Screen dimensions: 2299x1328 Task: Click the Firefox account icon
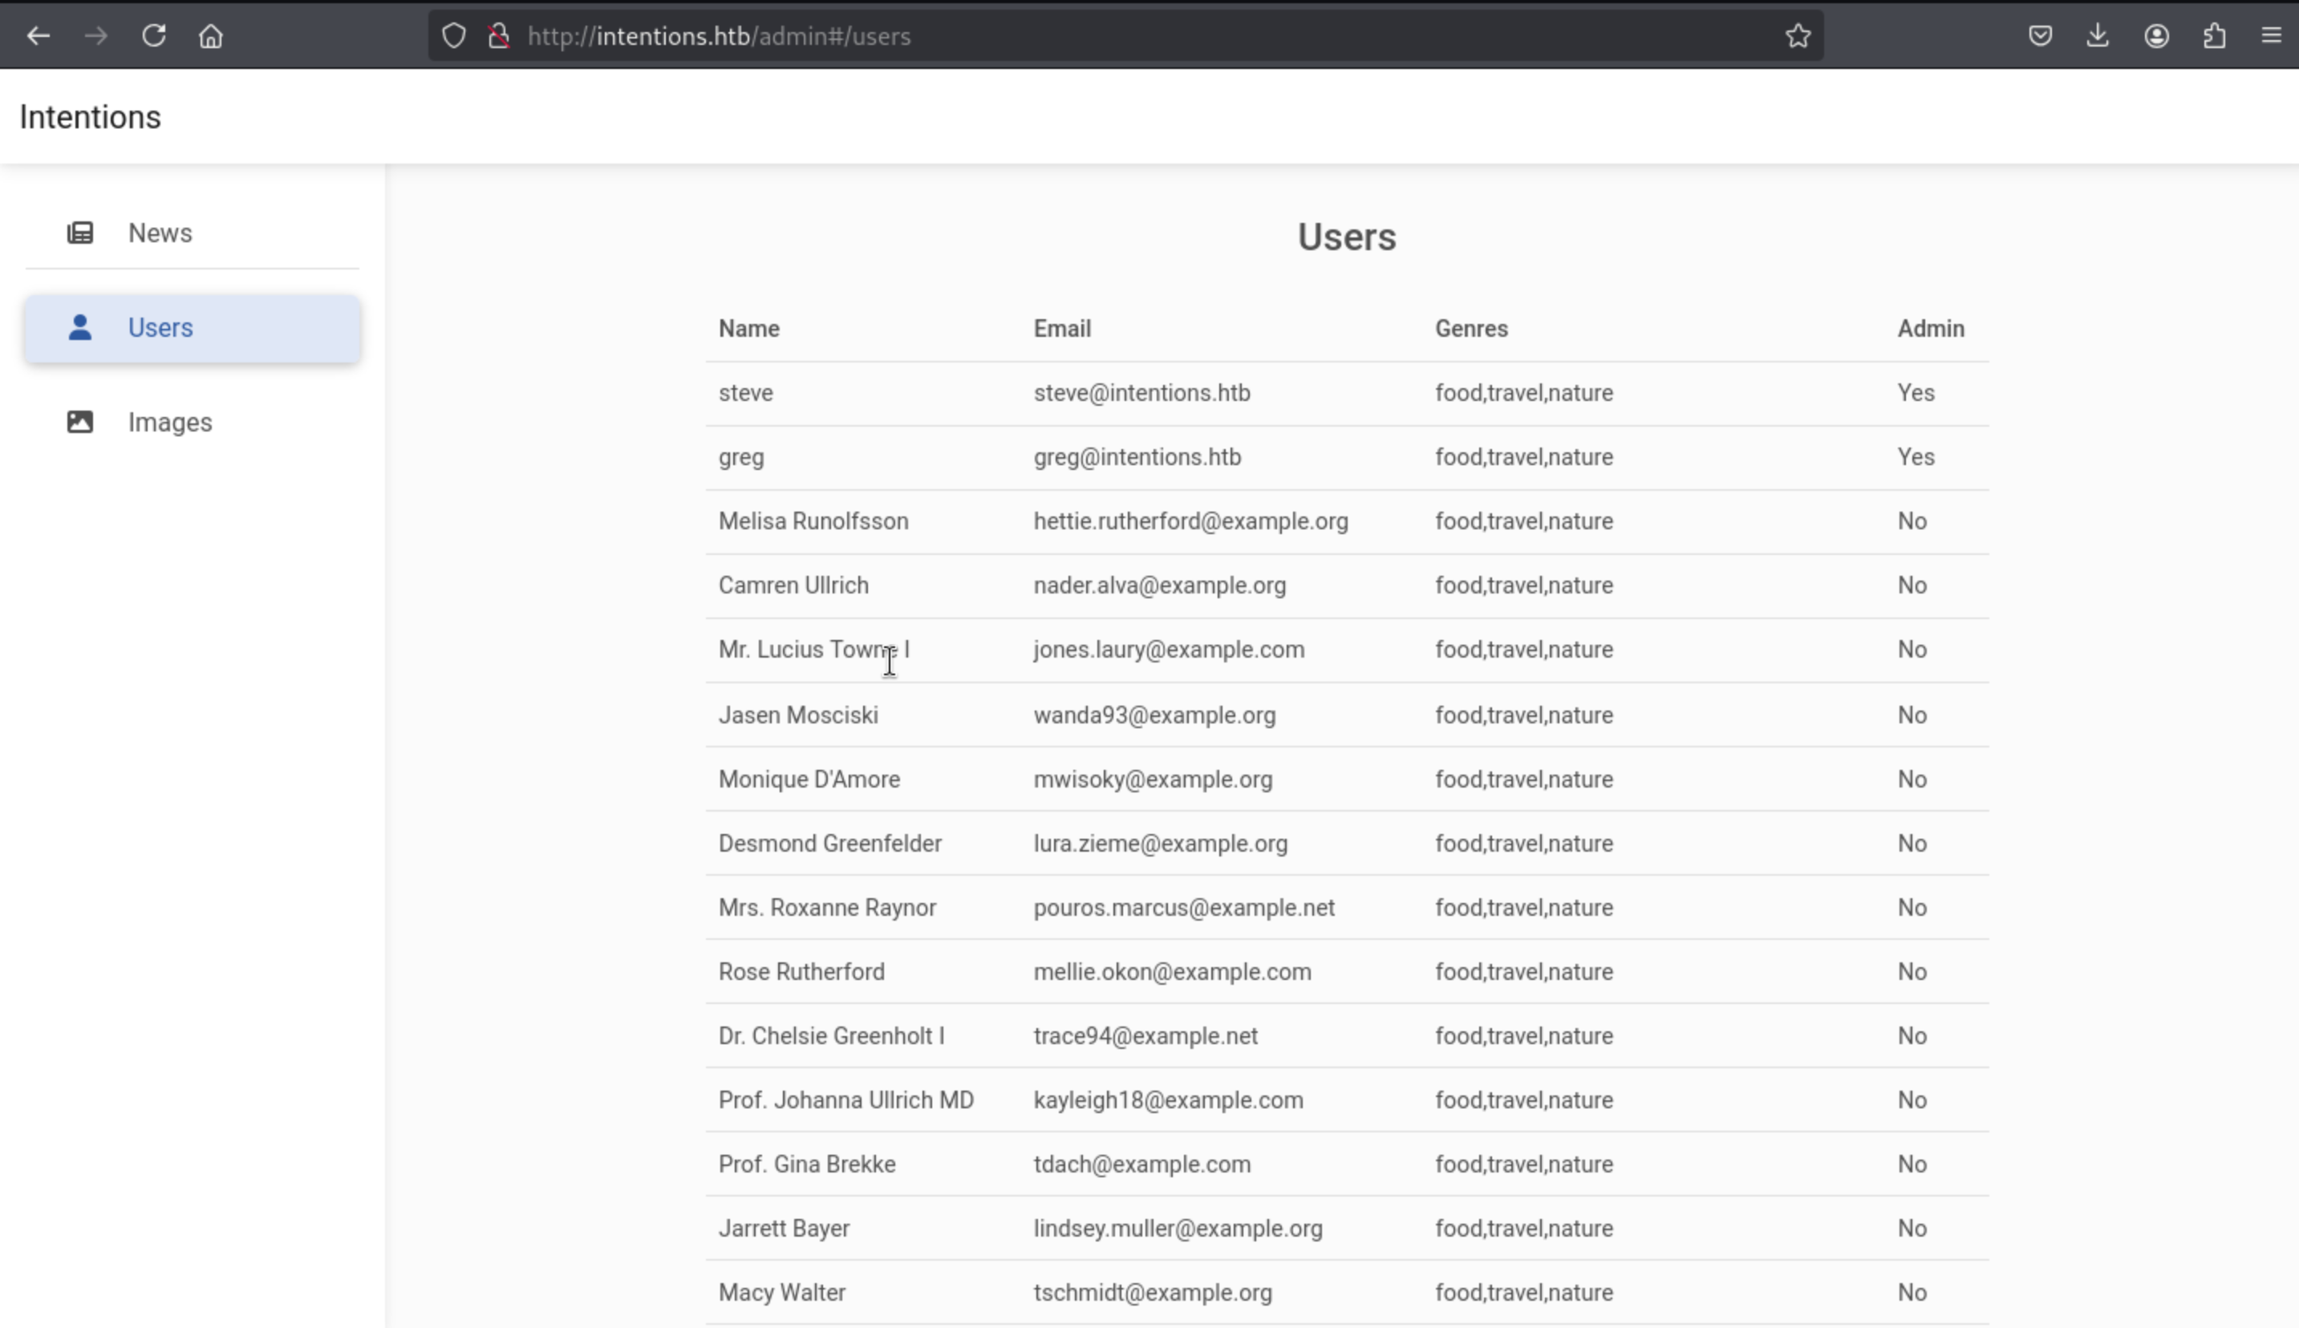(x=2155, y=35)
